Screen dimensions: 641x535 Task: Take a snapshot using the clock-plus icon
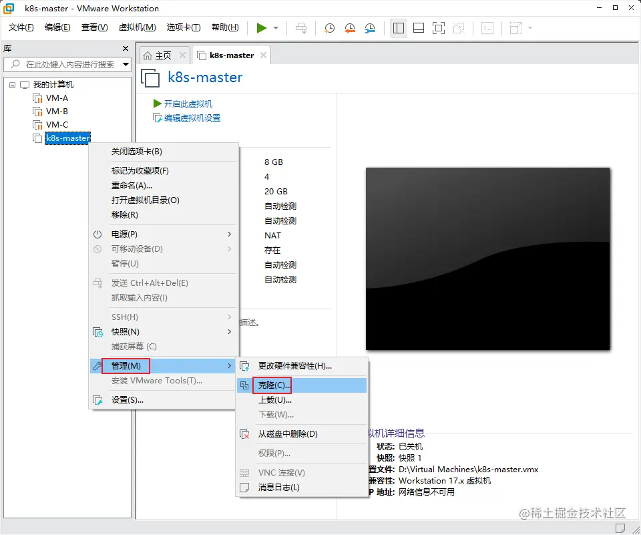(329, 28)
